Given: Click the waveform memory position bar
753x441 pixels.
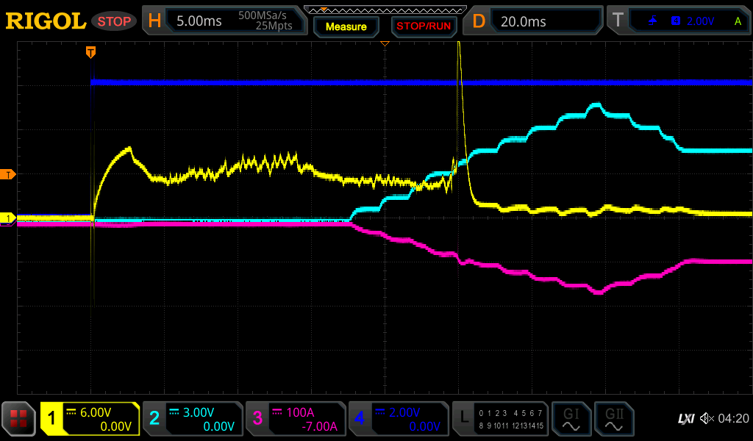Looking at the screenshot, I should tap(385, 10).
